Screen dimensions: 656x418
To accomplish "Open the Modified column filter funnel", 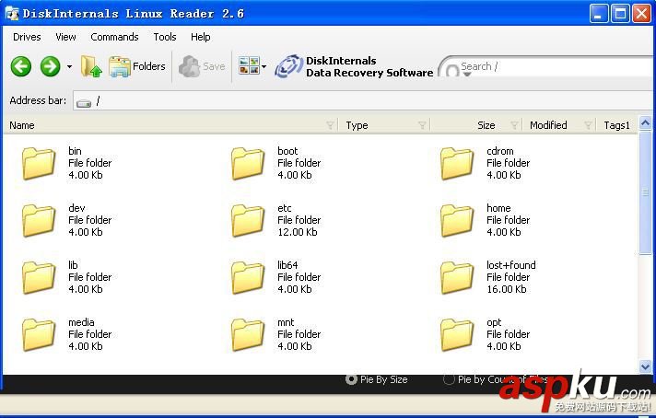I will pyautogui.click(x=588, y=125).
